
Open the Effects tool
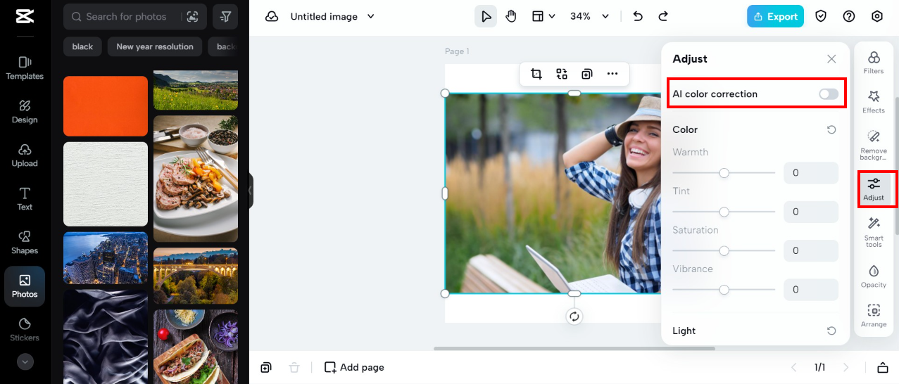click(x=874, y=102)
